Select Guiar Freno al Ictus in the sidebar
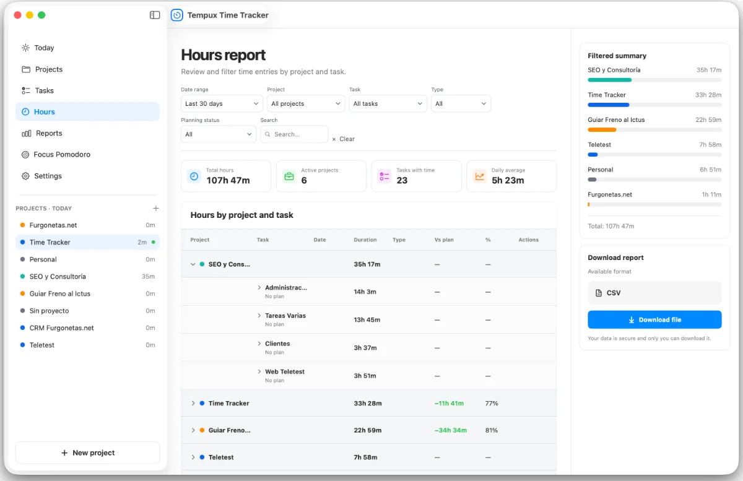 [x=87, y=294]
